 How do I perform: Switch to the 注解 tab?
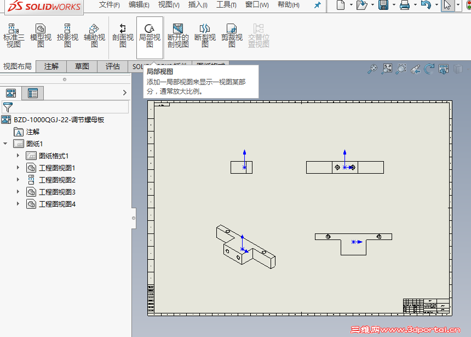pos(51,66)
